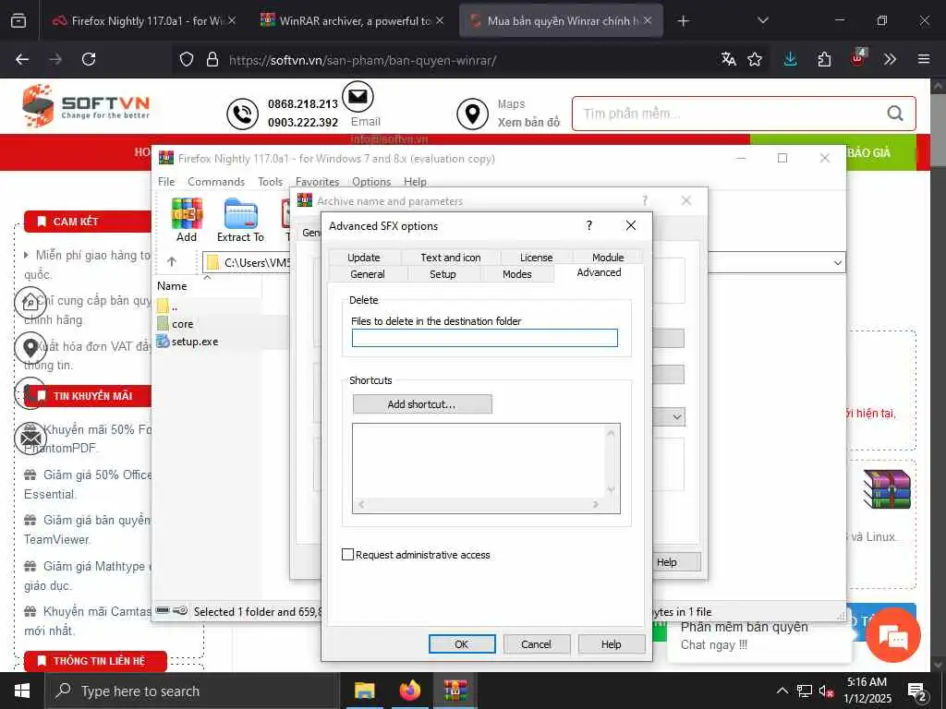
Task: Open the Options menu in WinRAR
Action: [x=371, y=182]
